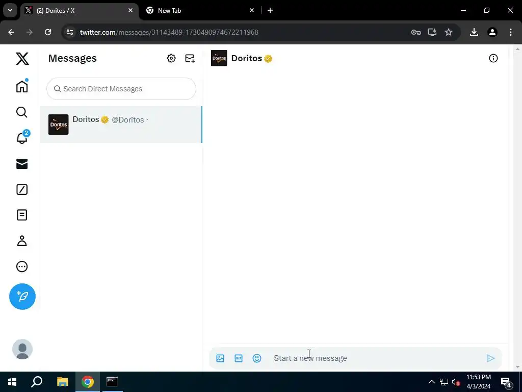Open Notifications bell with 2 badge
Viewport: 522px width, 392px height.
tap(22, 137)
